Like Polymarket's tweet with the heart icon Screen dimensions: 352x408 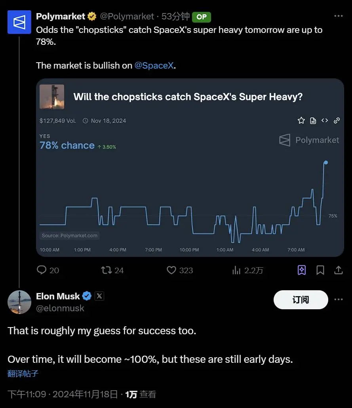[x=171, y=270]
